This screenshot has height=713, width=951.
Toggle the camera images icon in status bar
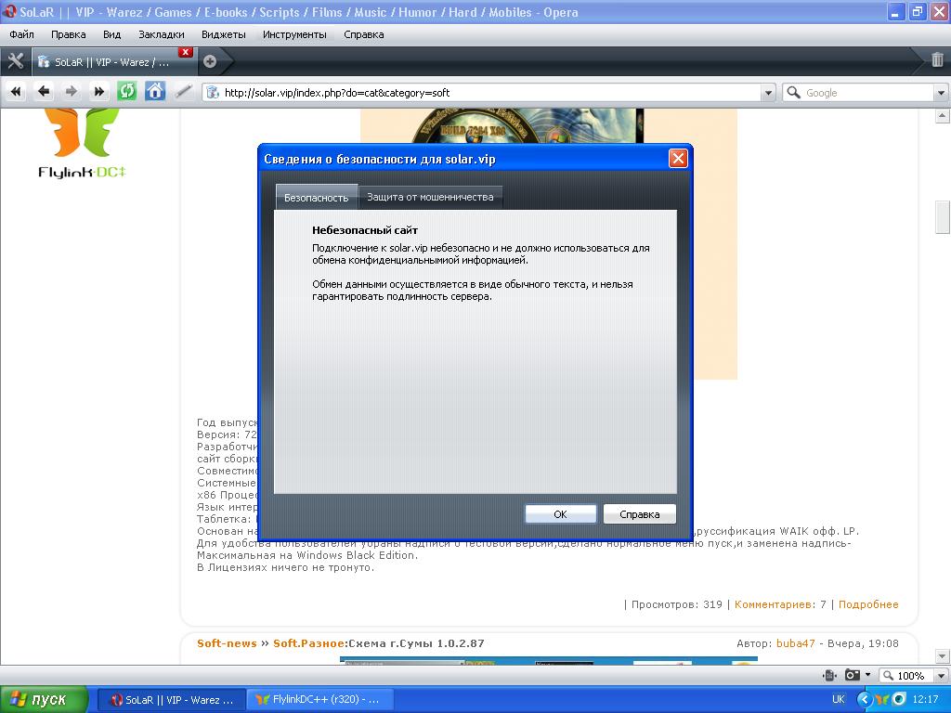click(852, 675)
